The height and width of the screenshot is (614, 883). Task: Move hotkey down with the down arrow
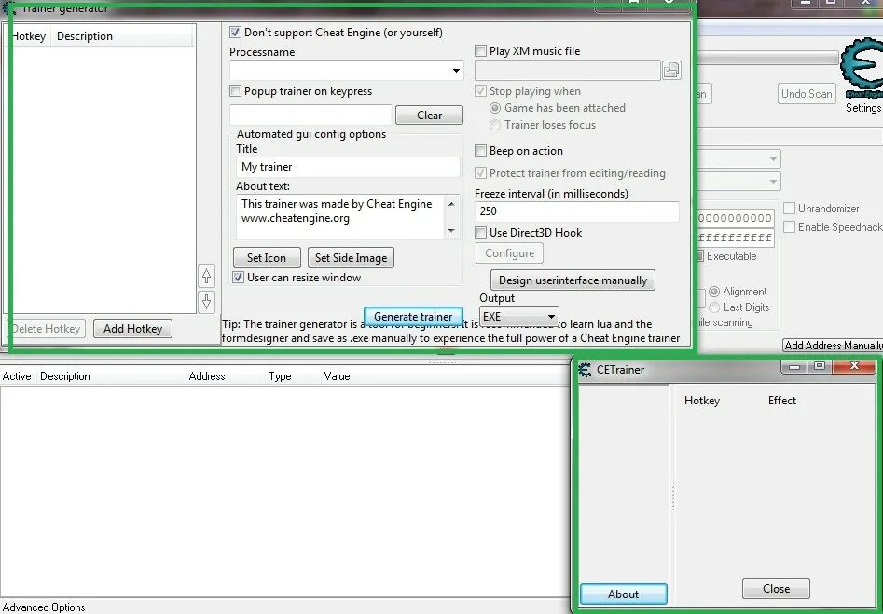(x=207, y=302)
